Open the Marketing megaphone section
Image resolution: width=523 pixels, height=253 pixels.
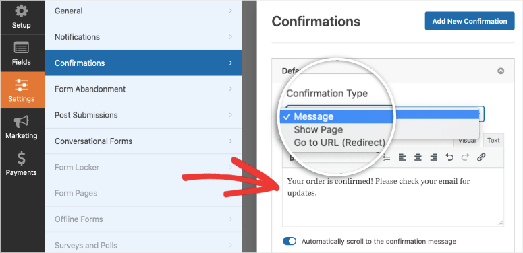(x=22, y=126)
